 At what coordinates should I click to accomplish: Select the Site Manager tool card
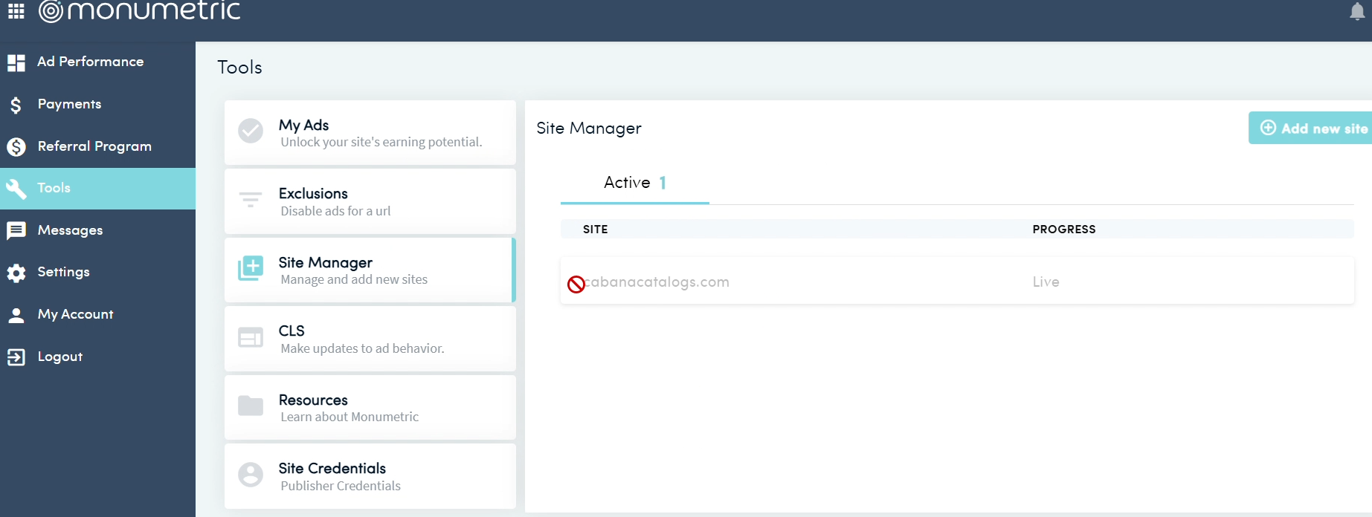[370, 270]
